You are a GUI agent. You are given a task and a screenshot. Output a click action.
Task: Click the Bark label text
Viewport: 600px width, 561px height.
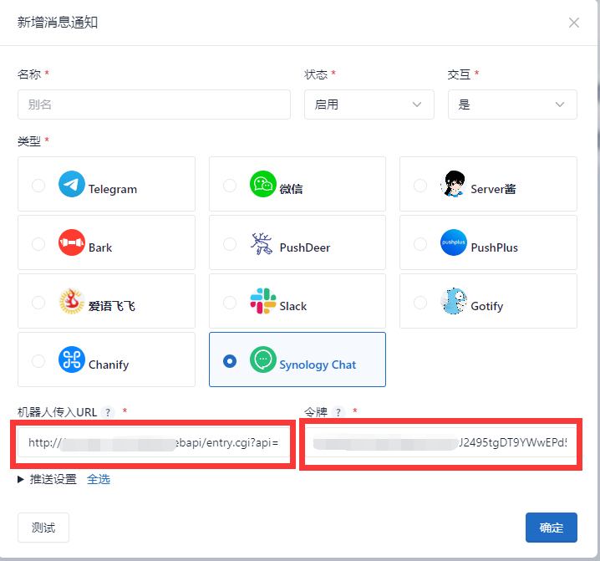point(100,247)
